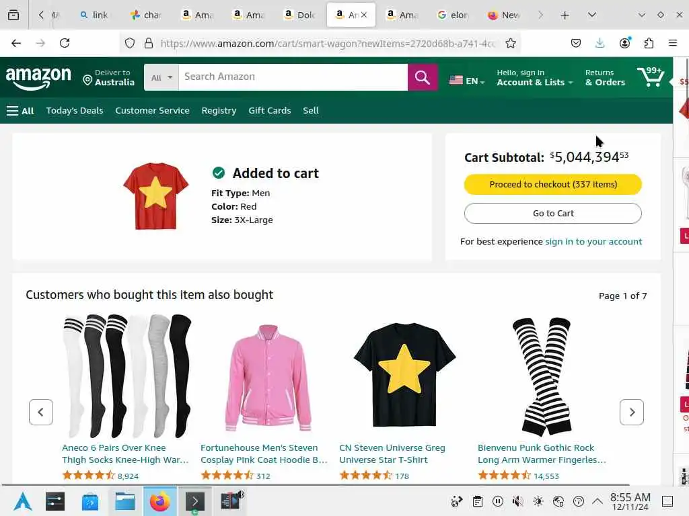This screenshot has width=689, height=516.
Task: Click the Go to Cart button
Action: coord(553,213)
